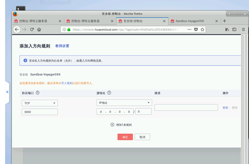
Task: Save page to Pocket
Action: coord(196,29)
